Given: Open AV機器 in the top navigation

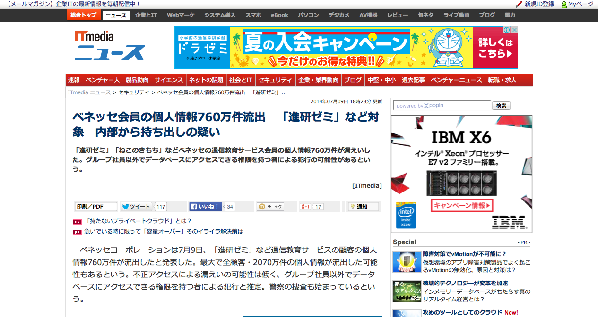Looking at the screenshot, I should 368,15.
